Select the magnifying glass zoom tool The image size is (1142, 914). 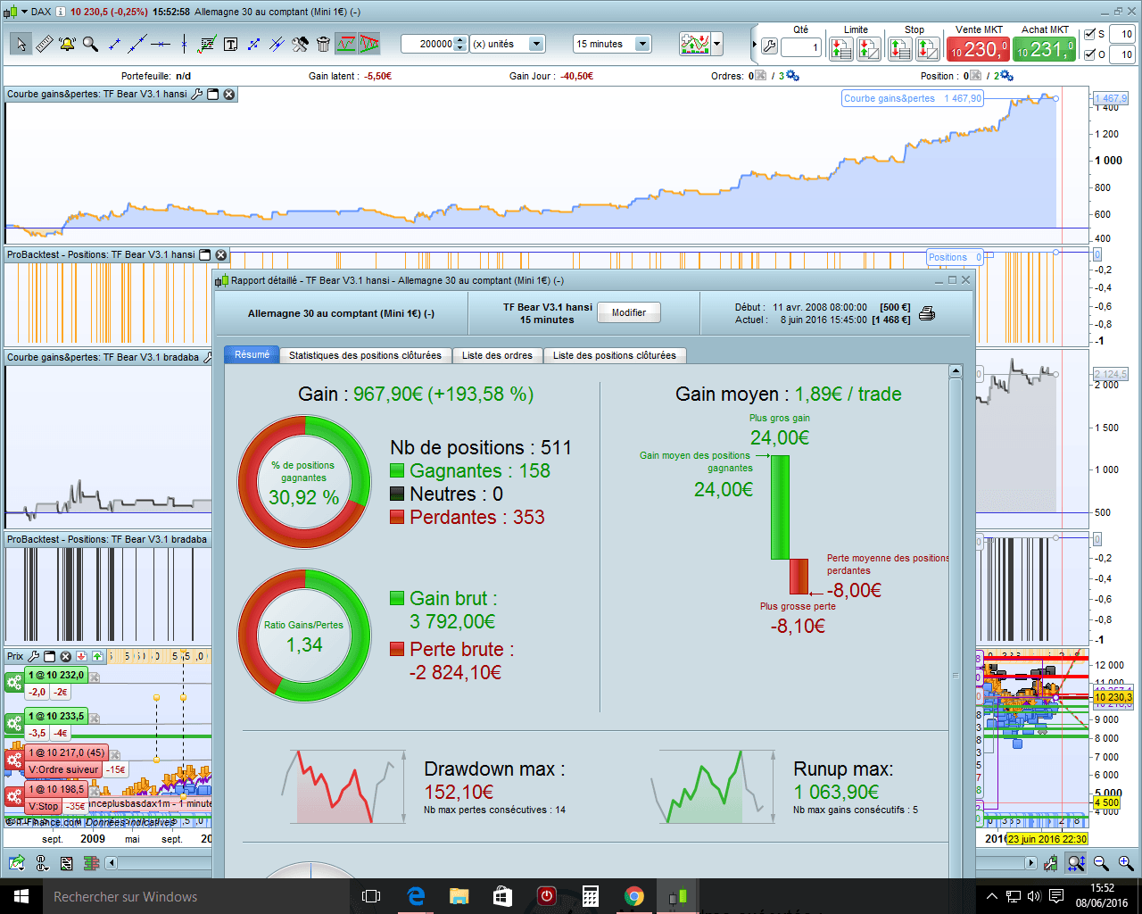90,44
